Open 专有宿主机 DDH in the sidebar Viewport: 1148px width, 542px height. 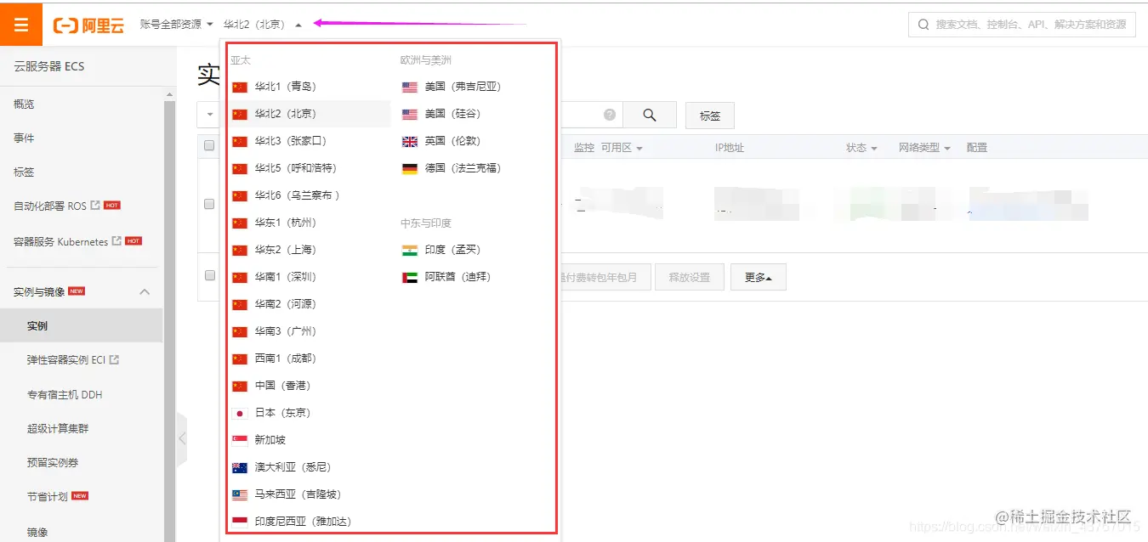(x=65, y=394)
